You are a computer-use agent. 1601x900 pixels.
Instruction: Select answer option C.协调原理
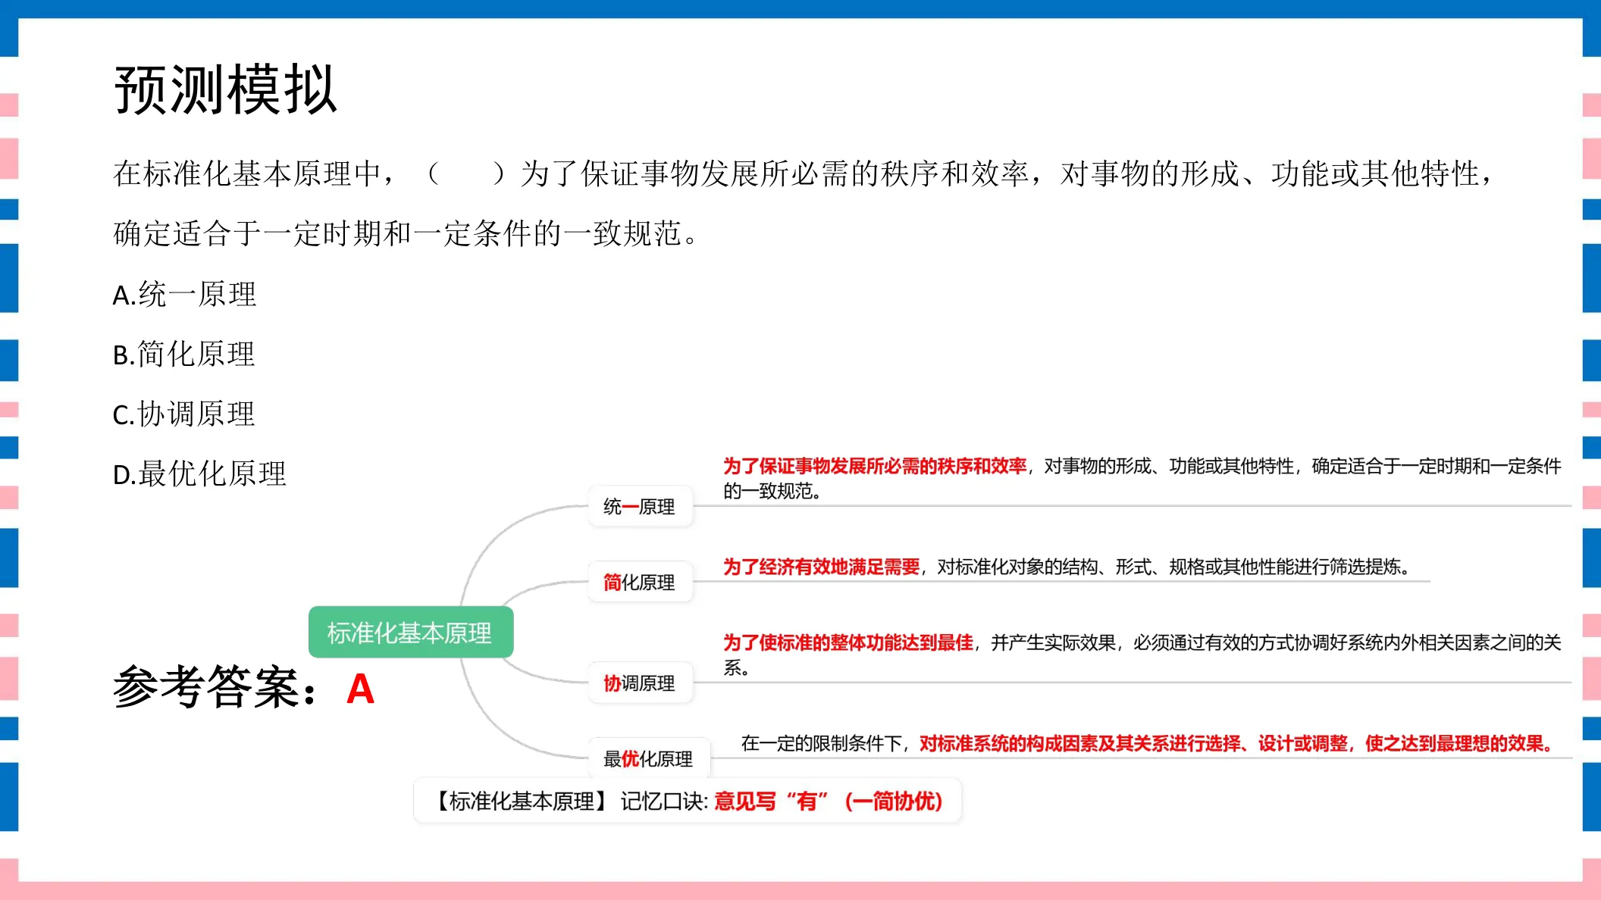(183, 414)
